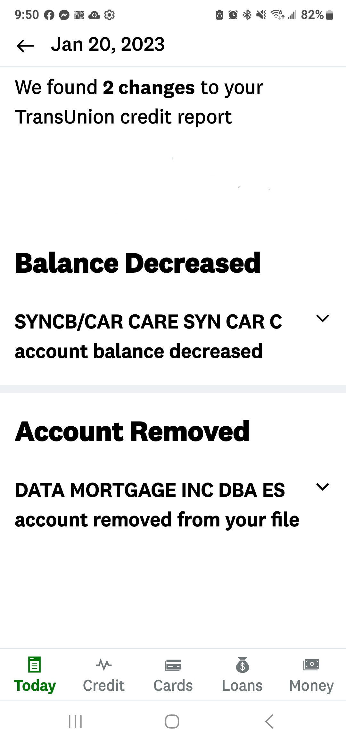Screen dimensions: 346x743
Task: Open the Today tab document icon
Action: (x=35, y=664)
